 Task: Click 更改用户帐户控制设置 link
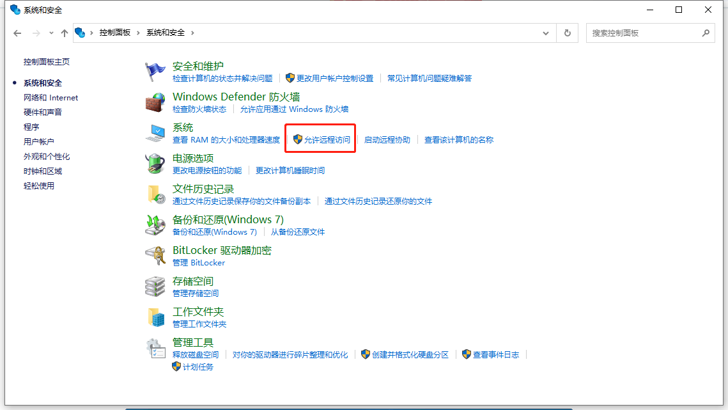coord(335,79)
